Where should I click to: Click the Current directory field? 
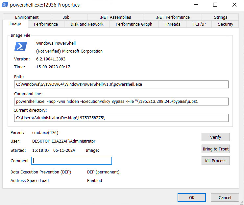pos(121,118)
